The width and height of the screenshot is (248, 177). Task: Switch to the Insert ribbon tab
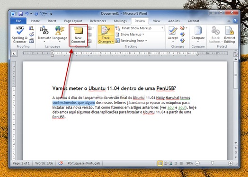click(52, 21)
